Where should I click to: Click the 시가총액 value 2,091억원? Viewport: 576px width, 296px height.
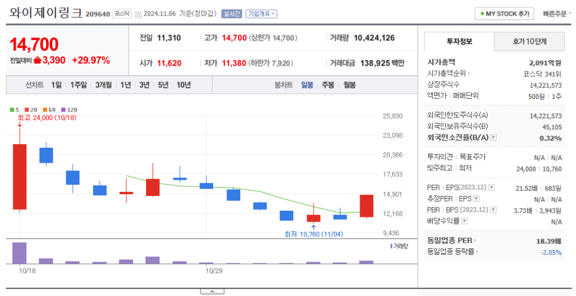(x=545, y=63)
